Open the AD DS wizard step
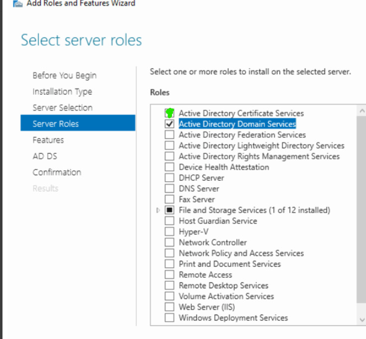366x339 pixels. pyautogui.click(x=45, y=156)
